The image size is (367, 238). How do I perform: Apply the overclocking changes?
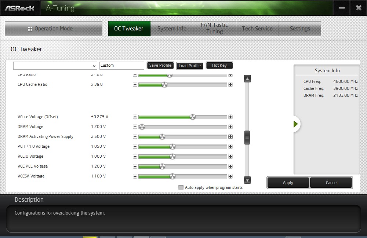pos(288,183)
